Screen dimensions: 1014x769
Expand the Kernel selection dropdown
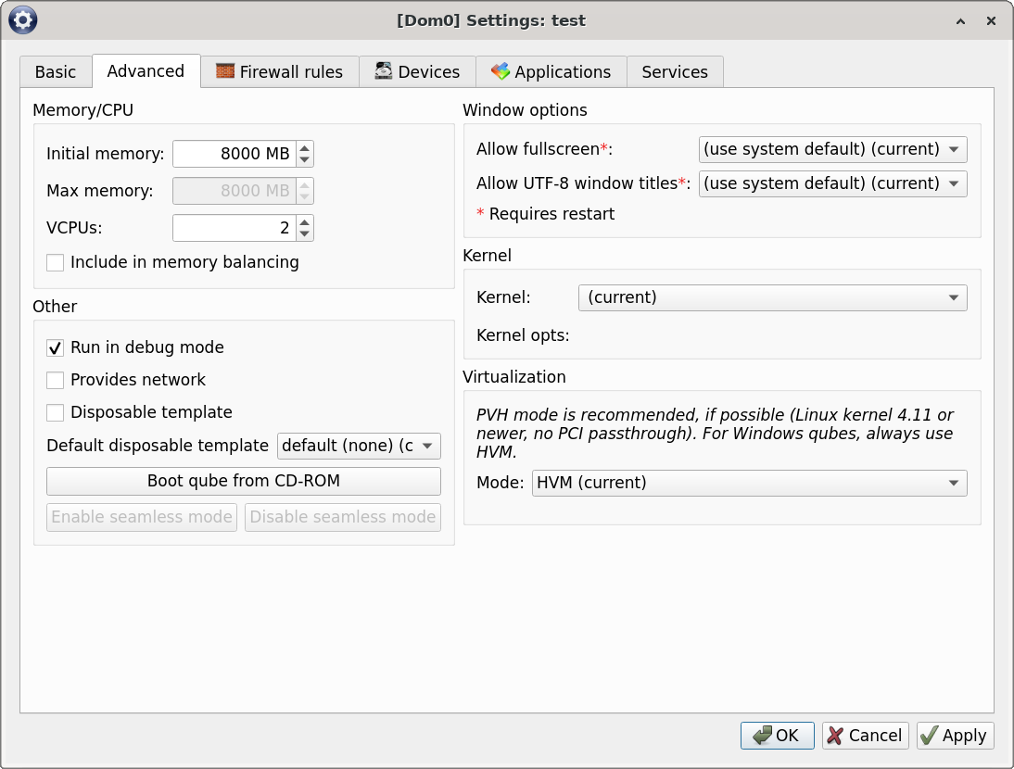point(772,297)
